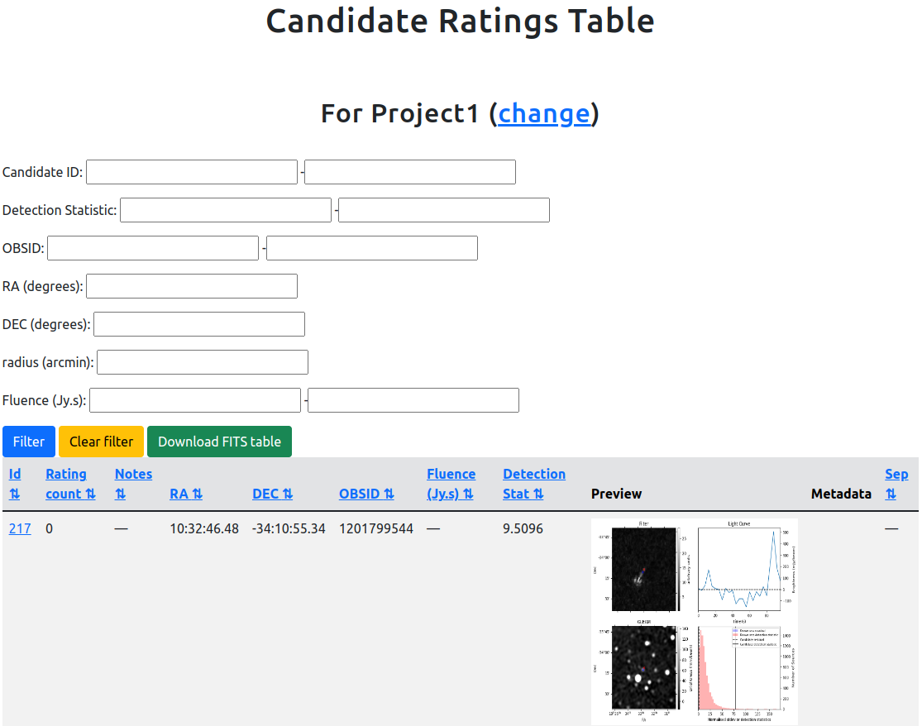This screenshot has height=726, width=922.
Task: Focus the radius (arcmin) field
Action: tap(203, 362)
